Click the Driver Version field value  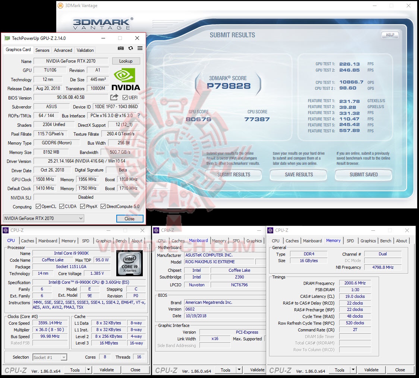coord(86,161)
